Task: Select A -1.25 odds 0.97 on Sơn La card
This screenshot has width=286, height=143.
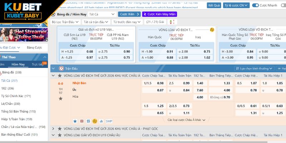Action: pyautogui.click(x=78, y=58)
